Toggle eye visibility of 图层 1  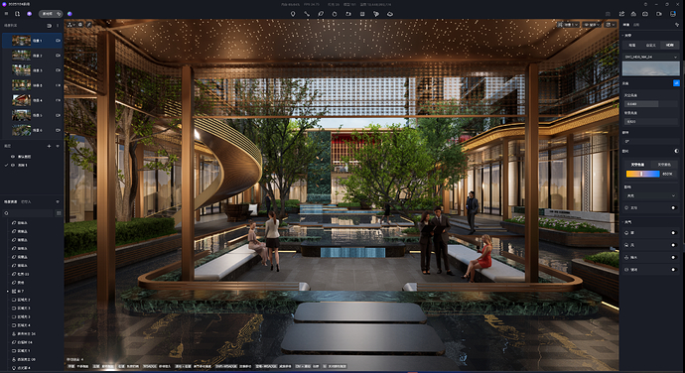coord(13,165)
